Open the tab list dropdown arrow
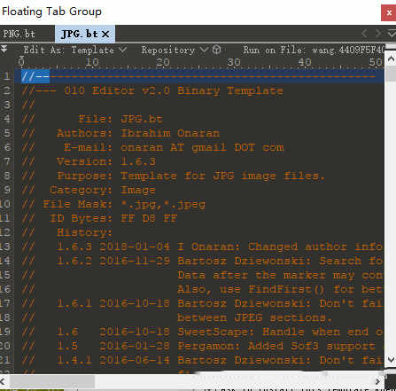The image size is (396, 391). click(x=392, y=33)
